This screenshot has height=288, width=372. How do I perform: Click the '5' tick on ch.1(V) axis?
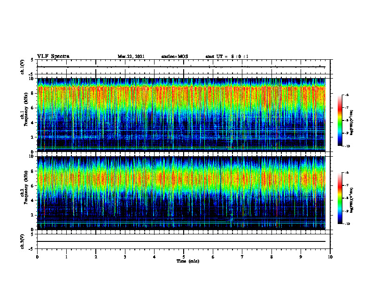click(32, 60)
